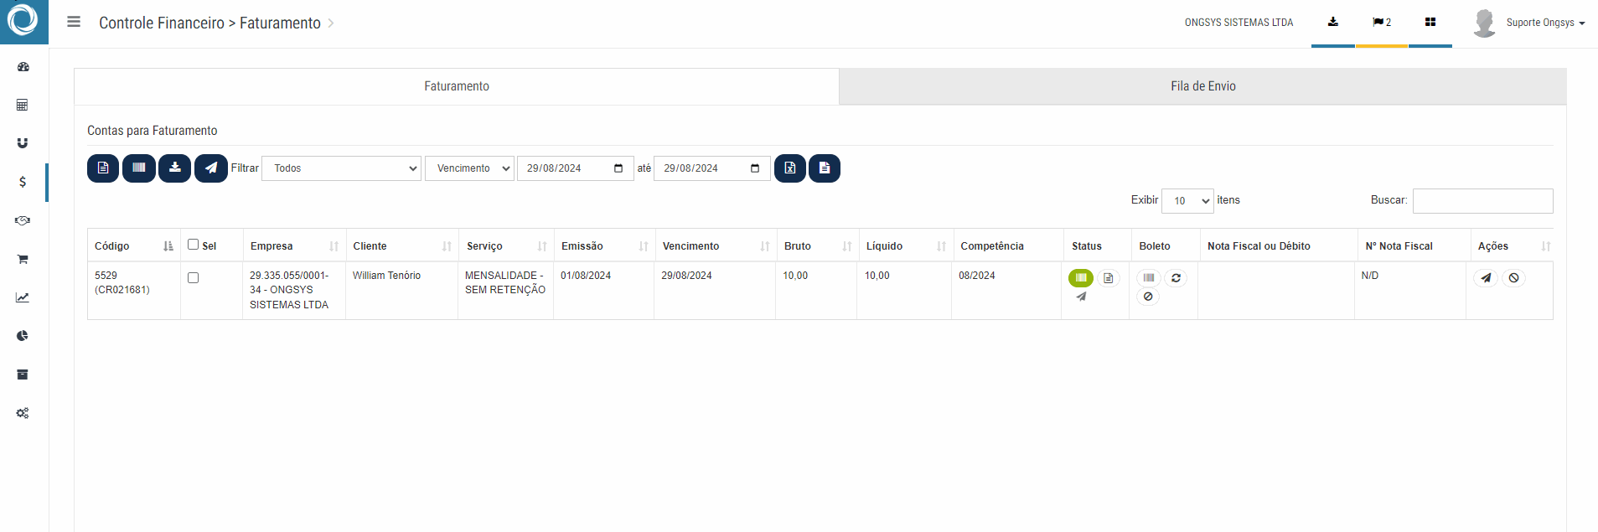Toggle the hamburger sidebar menu

click(x=74, y=22)
